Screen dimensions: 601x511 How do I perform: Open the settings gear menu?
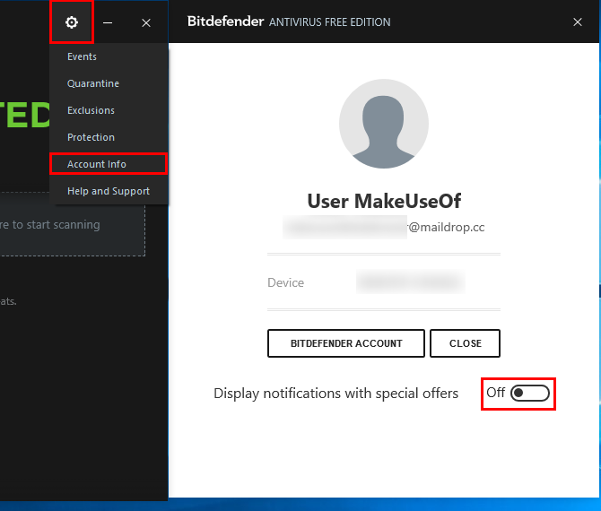point(72,22)
